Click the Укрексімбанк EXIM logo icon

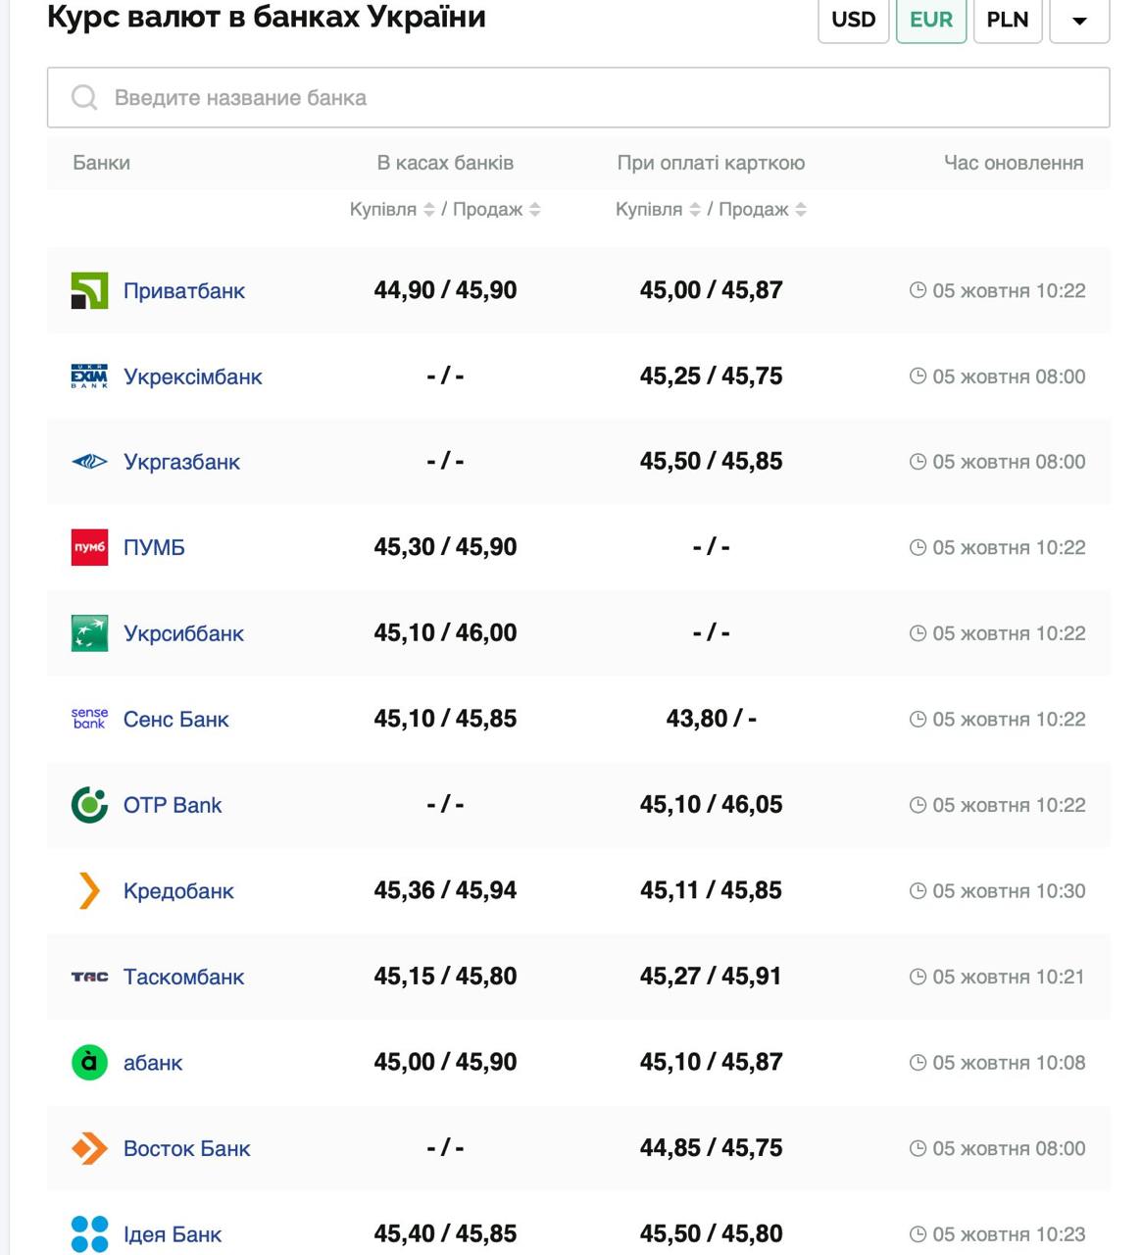tap(89, 376)
